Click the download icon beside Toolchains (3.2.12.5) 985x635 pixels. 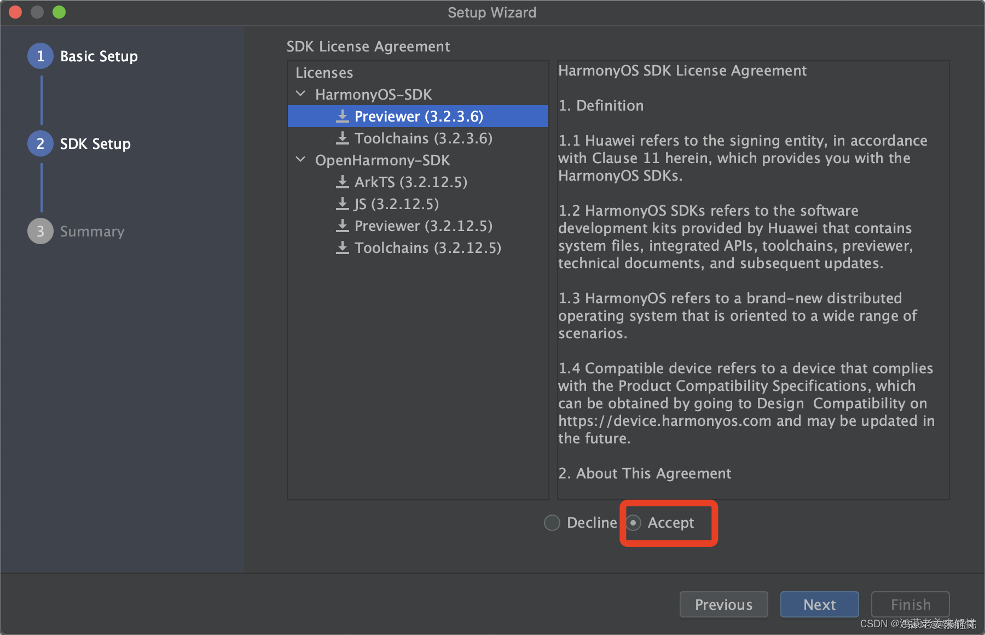point(343,247)
